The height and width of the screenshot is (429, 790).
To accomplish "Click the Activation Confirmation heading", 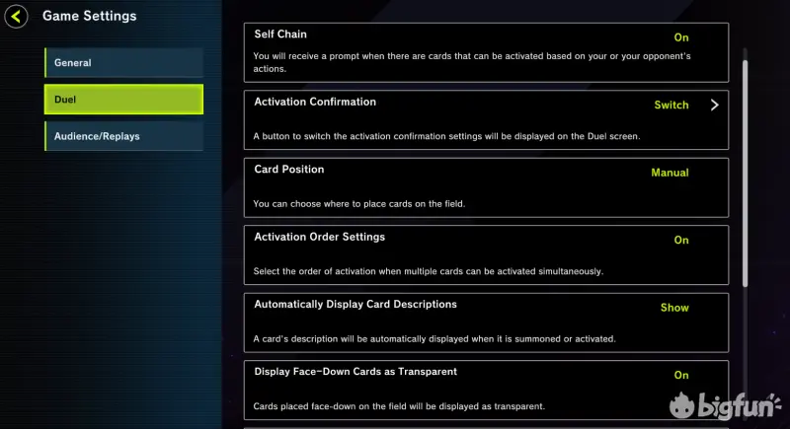I will coord(315,102).
